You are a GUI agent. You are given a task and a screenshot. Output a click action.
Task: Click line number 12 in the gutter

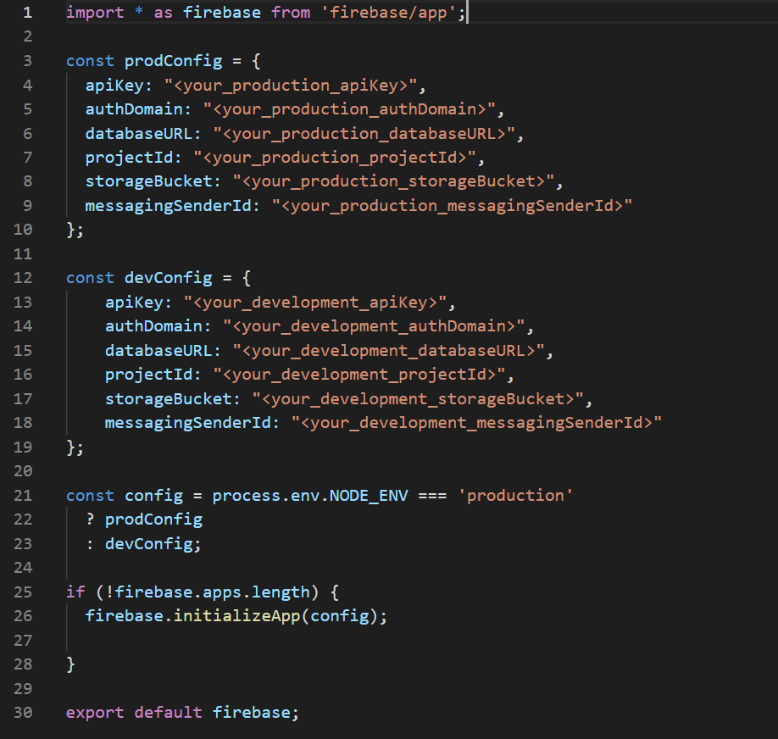pyautogui.click(x=23, y=277)
